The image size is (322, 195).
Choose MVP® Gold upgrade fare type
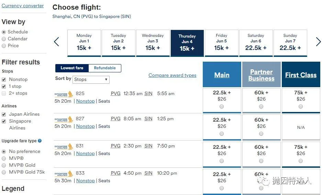click(4, 165)
